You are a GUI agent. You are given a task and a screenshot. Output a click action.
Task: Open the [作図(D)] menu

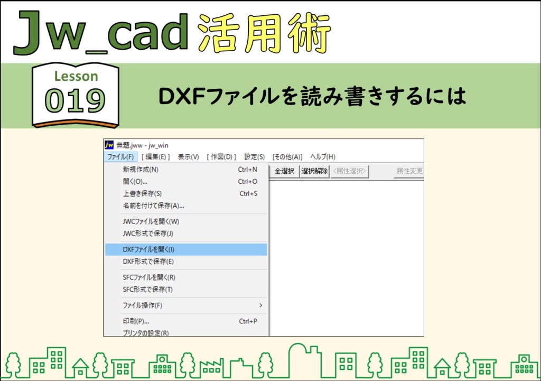[221, 156]
